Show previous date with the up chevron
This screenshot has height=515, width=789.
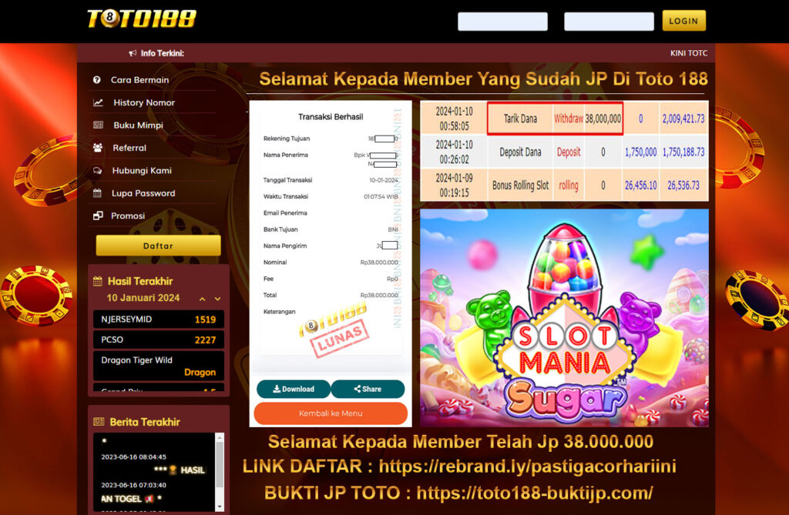pos(203,299)
